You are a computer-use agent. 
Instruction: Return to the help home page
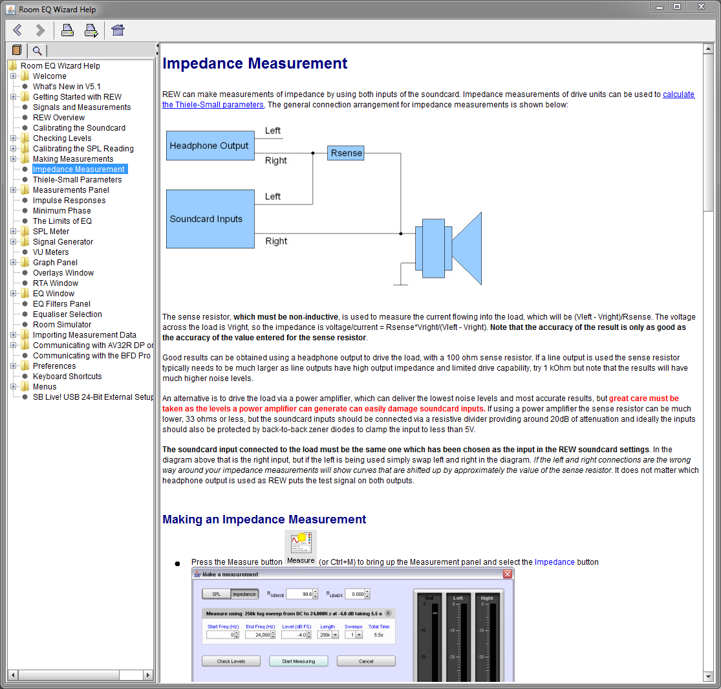[x=118, y=30]
